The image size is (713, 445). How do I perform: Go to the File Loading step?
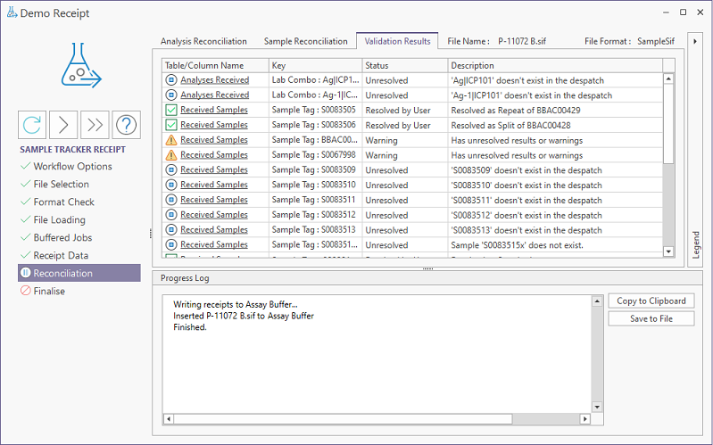pyautogui.click(x=59, y=219)
